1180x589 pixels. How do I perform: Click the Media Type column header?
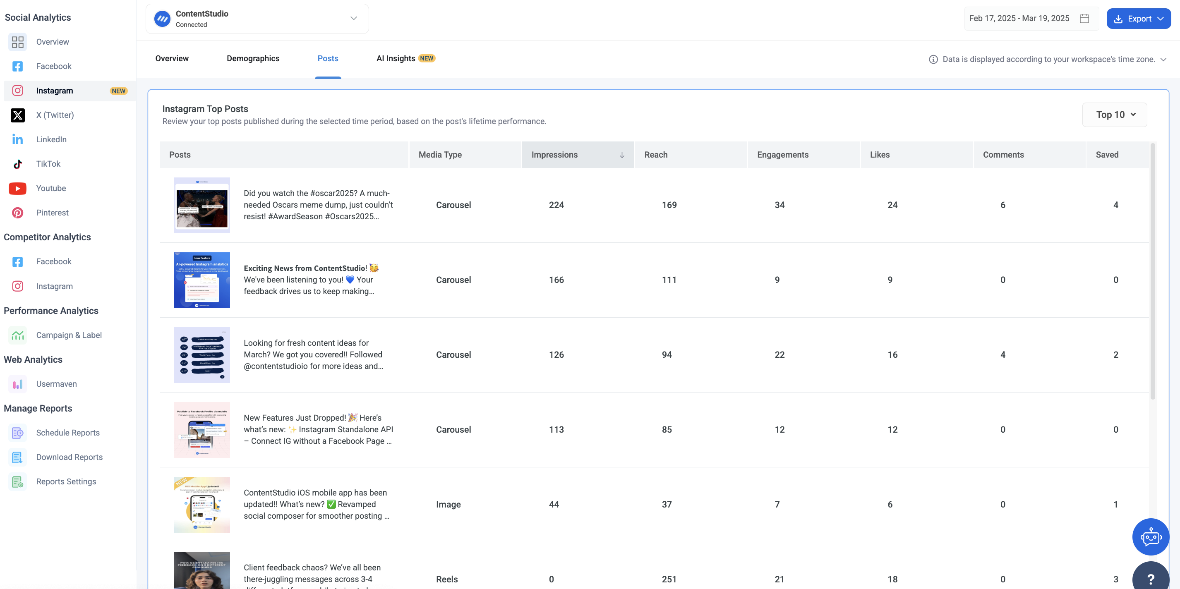click(465, 155)
